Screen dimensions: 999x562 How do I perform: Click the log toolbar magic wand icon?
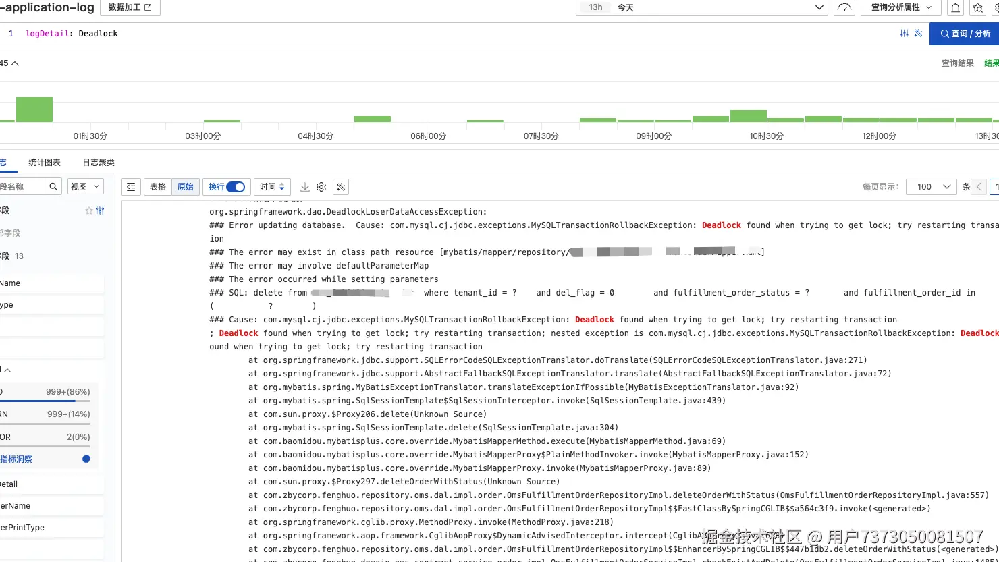point(341,187)
